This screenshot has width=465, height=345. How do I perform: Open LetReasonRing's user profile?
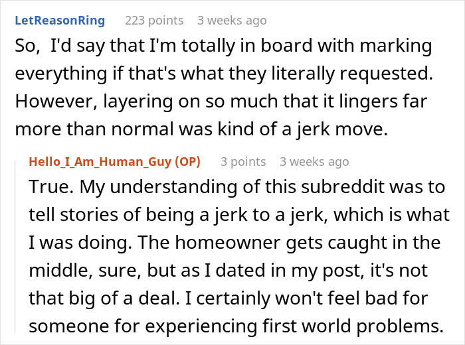[x=60, y=21]
